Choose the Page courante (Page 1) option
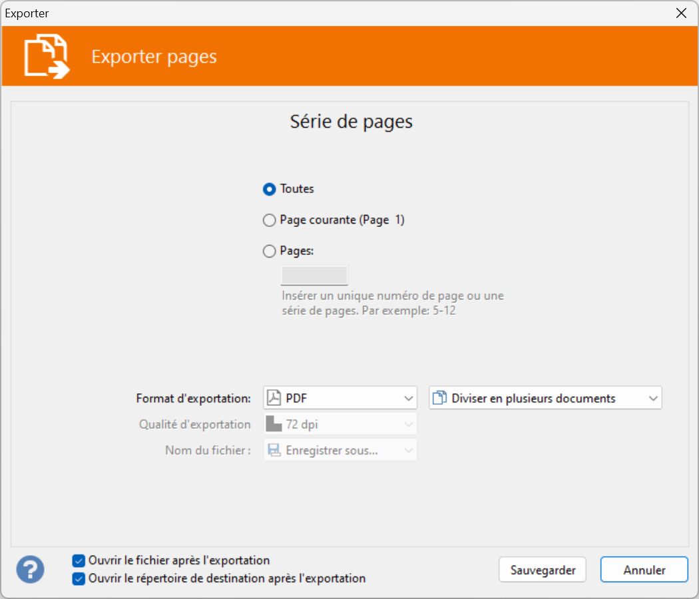 (x=269, y=220)
